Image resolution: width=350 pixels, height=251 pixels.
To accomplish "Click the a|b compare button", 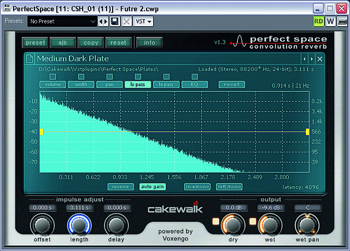I will click(x=63, y=43).
